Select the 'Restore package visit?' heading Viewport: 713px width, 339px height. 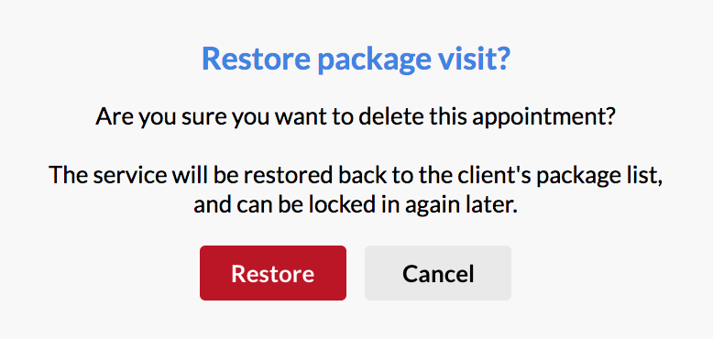click(356, 59)
